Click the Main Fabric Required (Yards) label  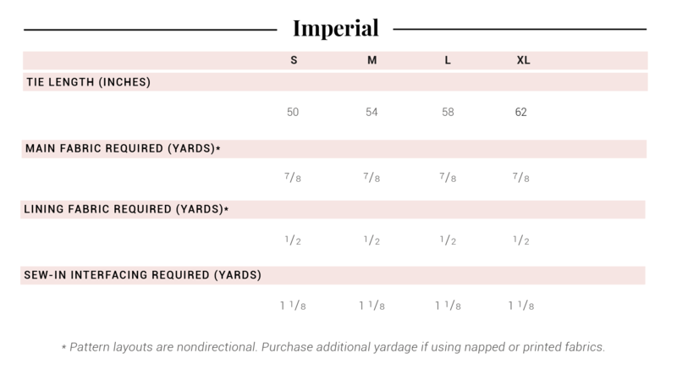[x=123, y=149]
